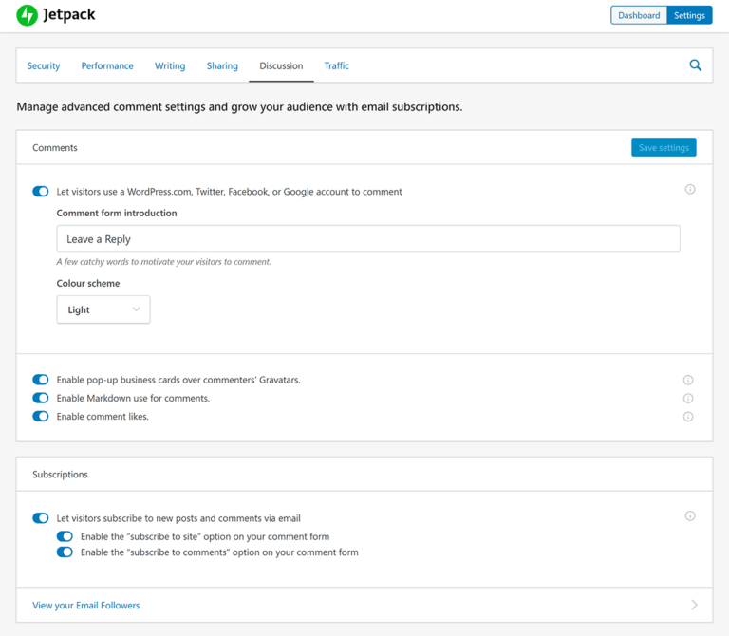Click the Dashboard button
The height and width of the screenshot is (636, 729).
(639, 15)
